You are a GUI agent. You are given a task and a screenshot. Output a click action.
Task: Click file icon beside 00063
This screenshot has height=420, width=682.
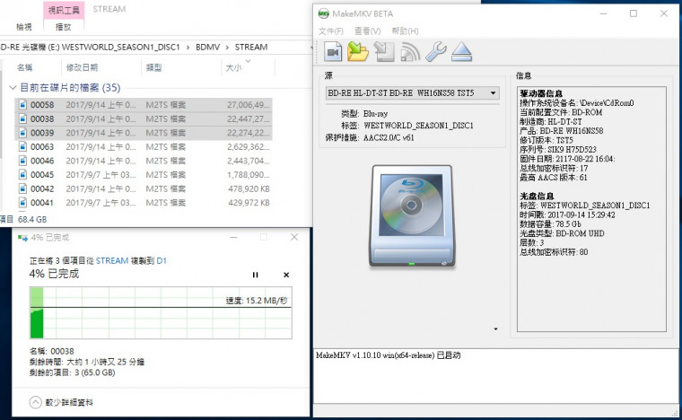pyautogui.click(x=22, y=147)
